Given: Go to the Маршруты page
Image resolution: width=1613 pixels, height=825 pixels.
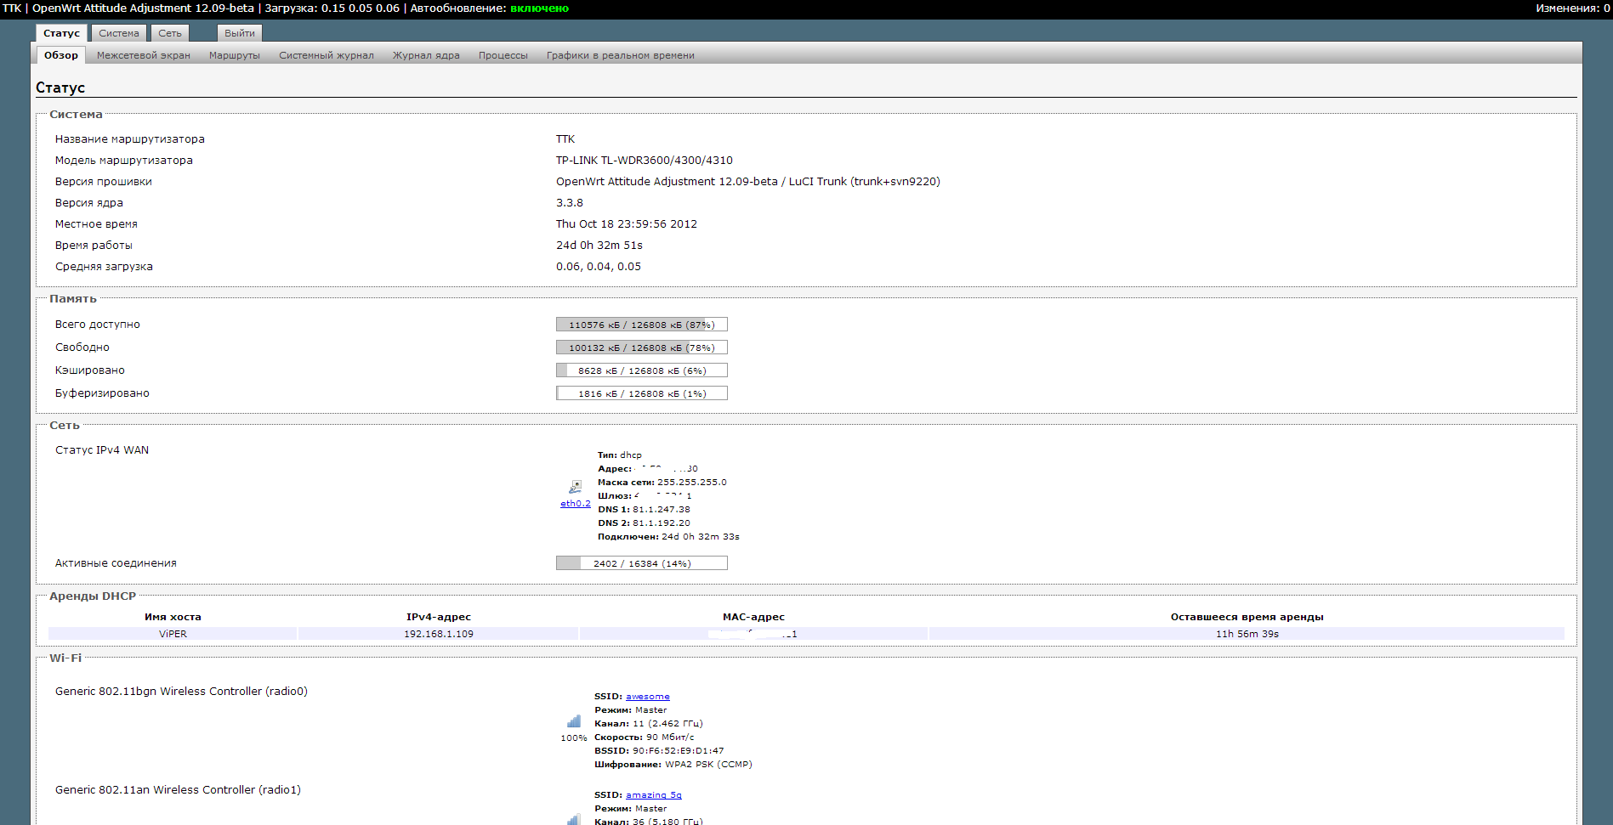Looking at the screenshot, I should tap(235, 55).
